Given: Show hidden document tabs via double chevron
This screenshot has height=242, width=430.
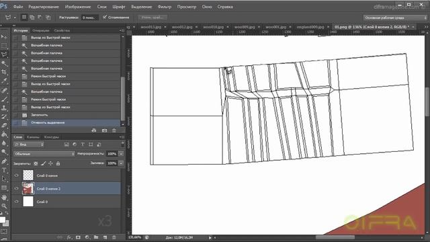Looking at the screenshot, I should pos(426,27).
